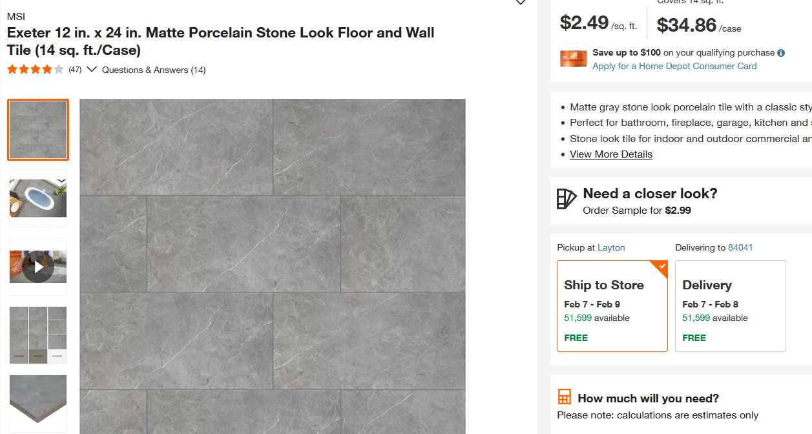Click the Home Depot credit card icon
The image size is (812, 434).
tap(574, 59)
